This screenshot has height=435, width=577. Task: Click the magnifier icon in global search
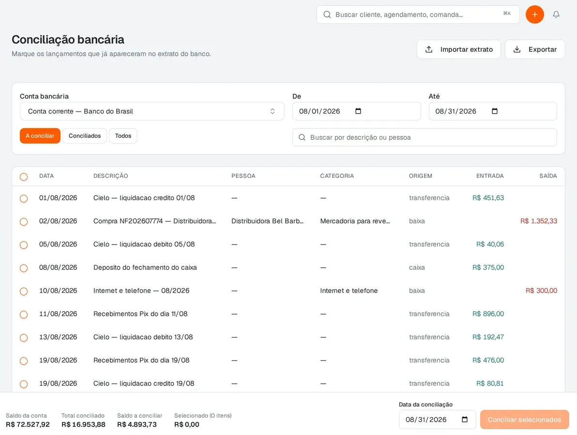(327, 14)
